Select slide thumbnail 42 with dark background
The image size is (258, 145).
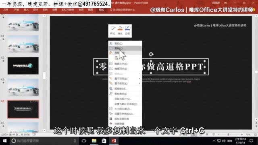[x=23, y=66]
